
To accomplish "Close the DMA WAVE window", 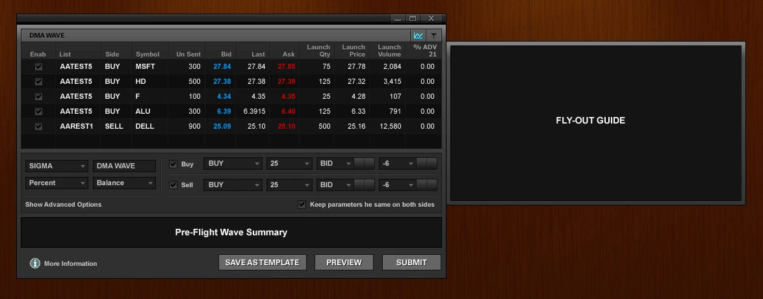I will coord(431,18).
